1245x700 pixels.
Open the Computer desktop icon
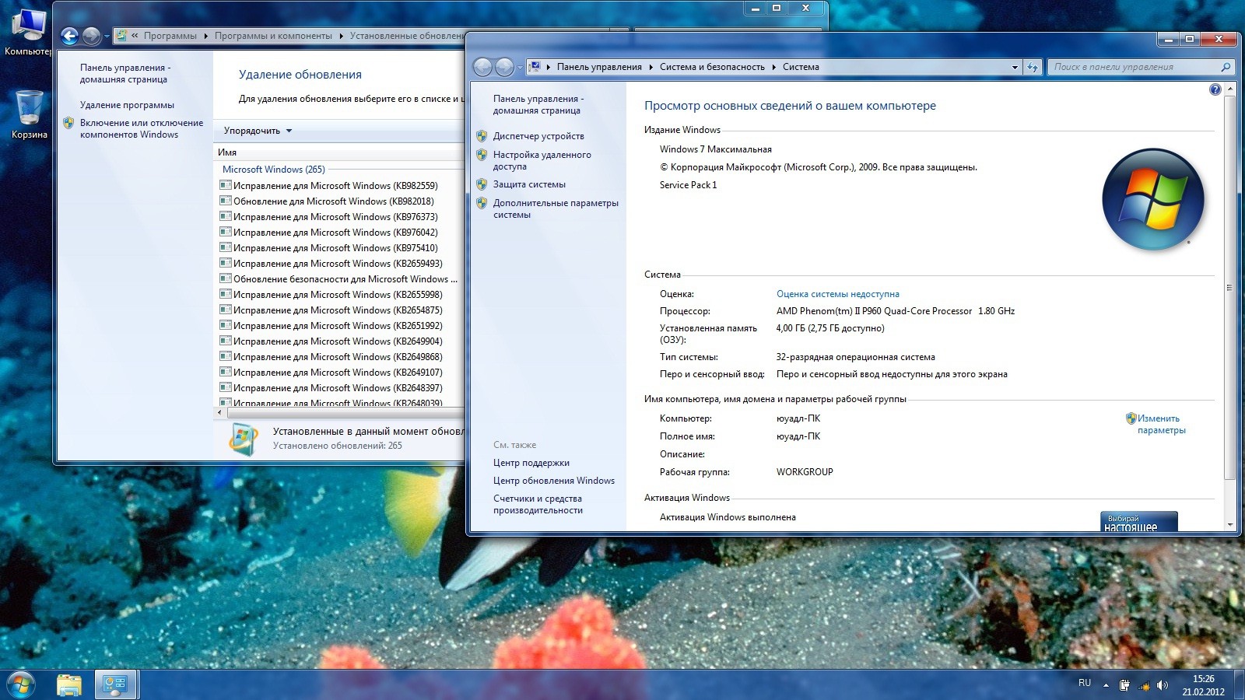[28, 31]
